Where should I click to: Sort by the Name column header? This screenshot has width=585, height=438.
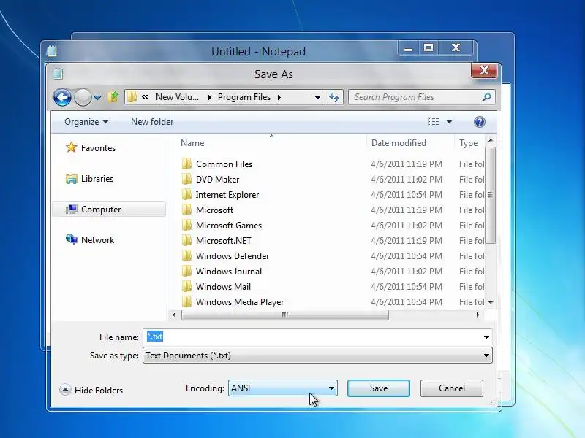pos(192,143)
